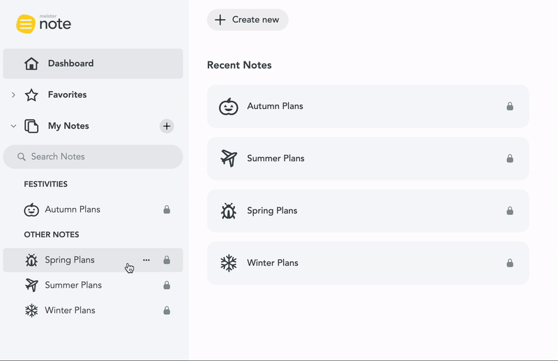Click the plus icon in Create new
Screen dimensions: 558x361
click(x=220, y=20)
